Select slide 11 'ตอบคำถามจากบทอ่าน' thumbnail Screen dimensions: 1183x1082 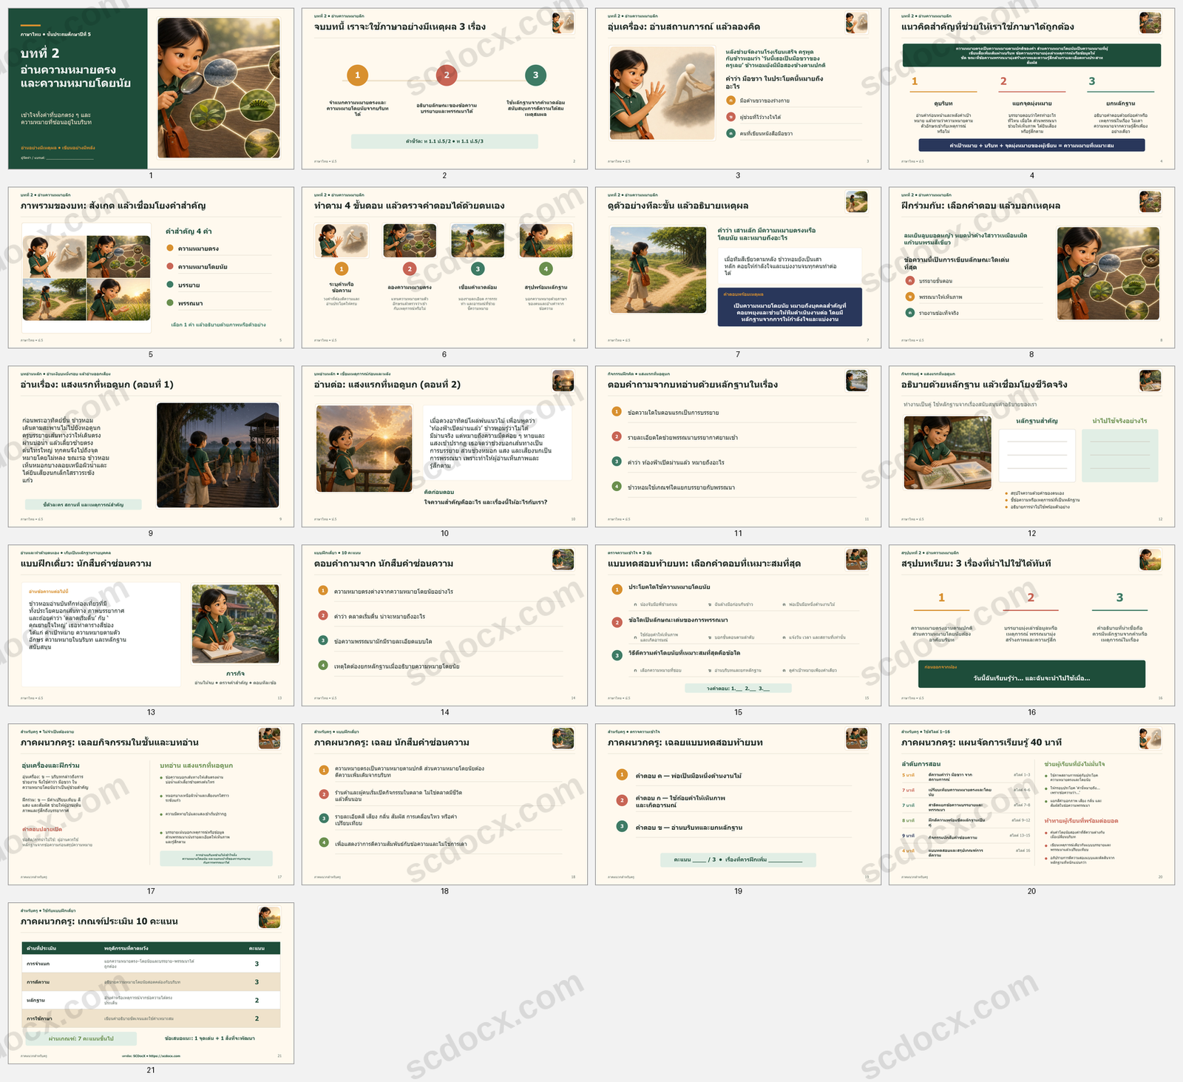(x=738, y=447)
